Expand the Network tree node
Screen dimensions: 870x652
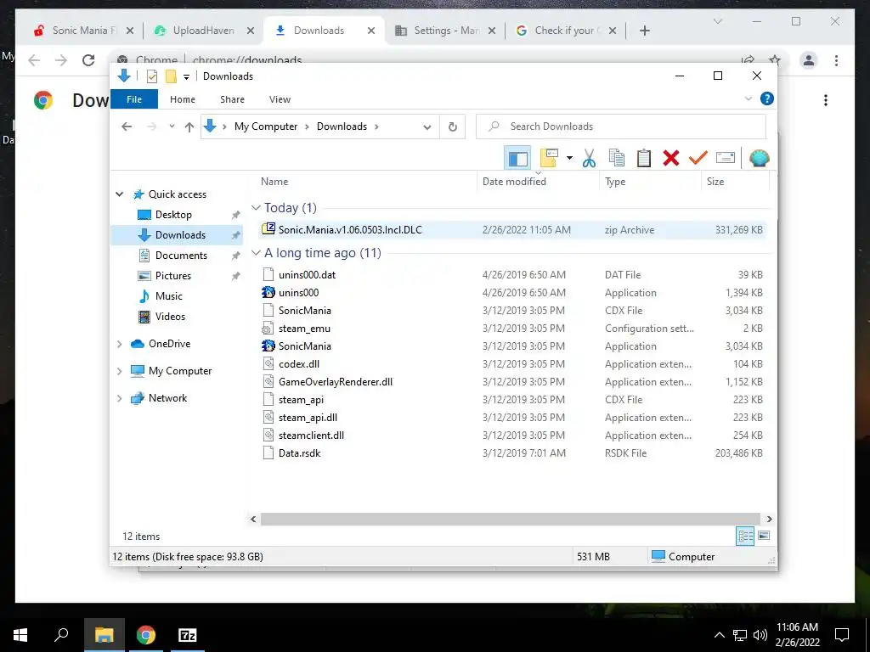119,398
